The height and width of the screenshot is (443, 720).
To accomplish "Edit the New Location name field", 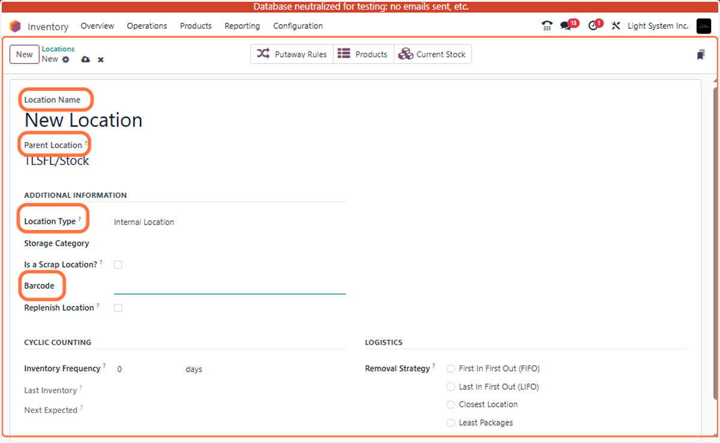I will click(x=83, y=120).
